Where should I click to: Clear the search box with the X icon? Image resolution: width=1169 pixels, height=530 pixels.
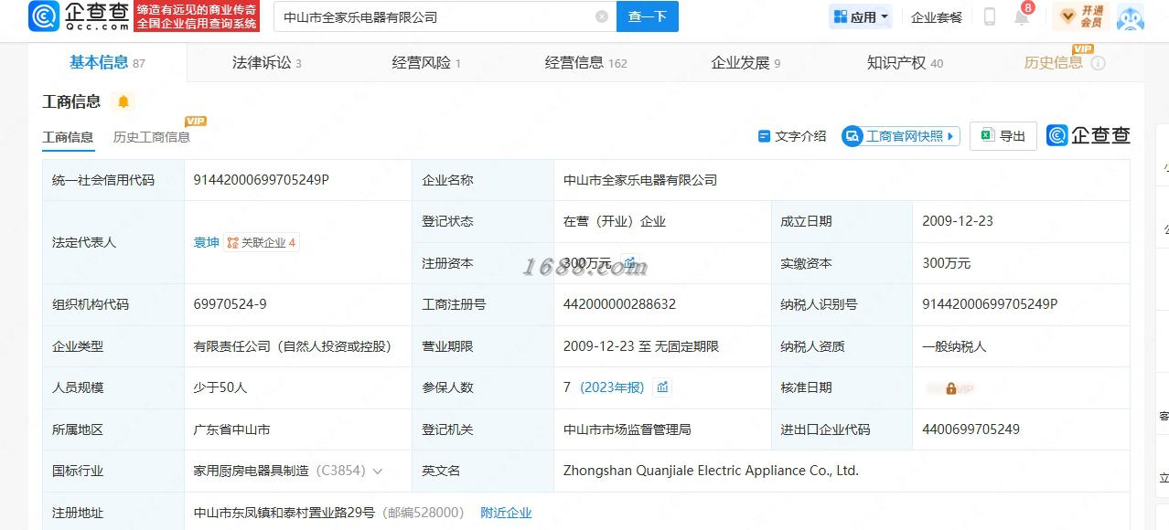pos(602,16)
